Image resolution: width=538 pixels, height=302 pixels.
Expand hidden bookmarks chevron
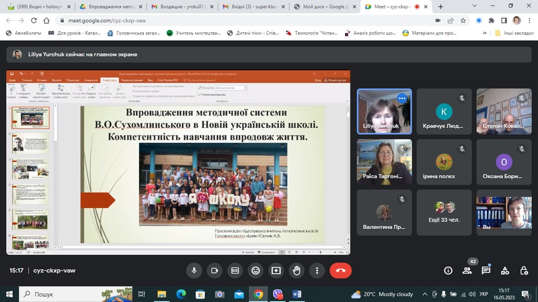[x=484, y=33]
